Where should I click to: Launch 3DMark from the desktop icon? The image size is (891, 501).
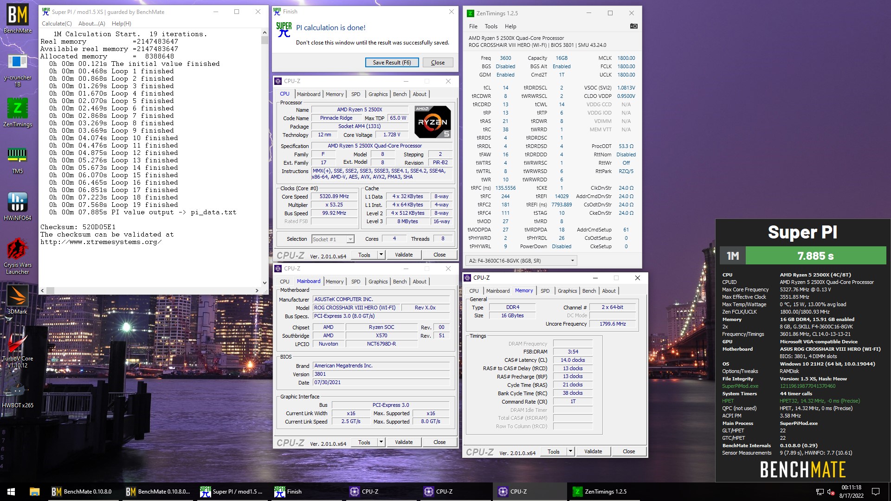pos(18,300)
